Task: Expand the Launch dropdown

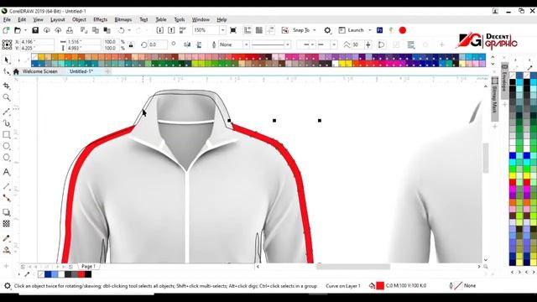Action: point(369,30)
